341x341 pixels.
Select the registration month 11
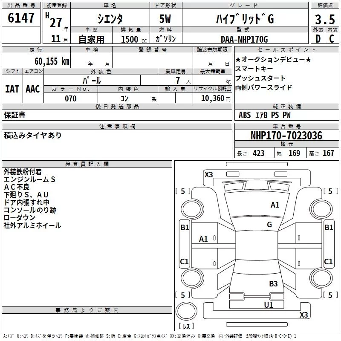click(x=56, y=39)
